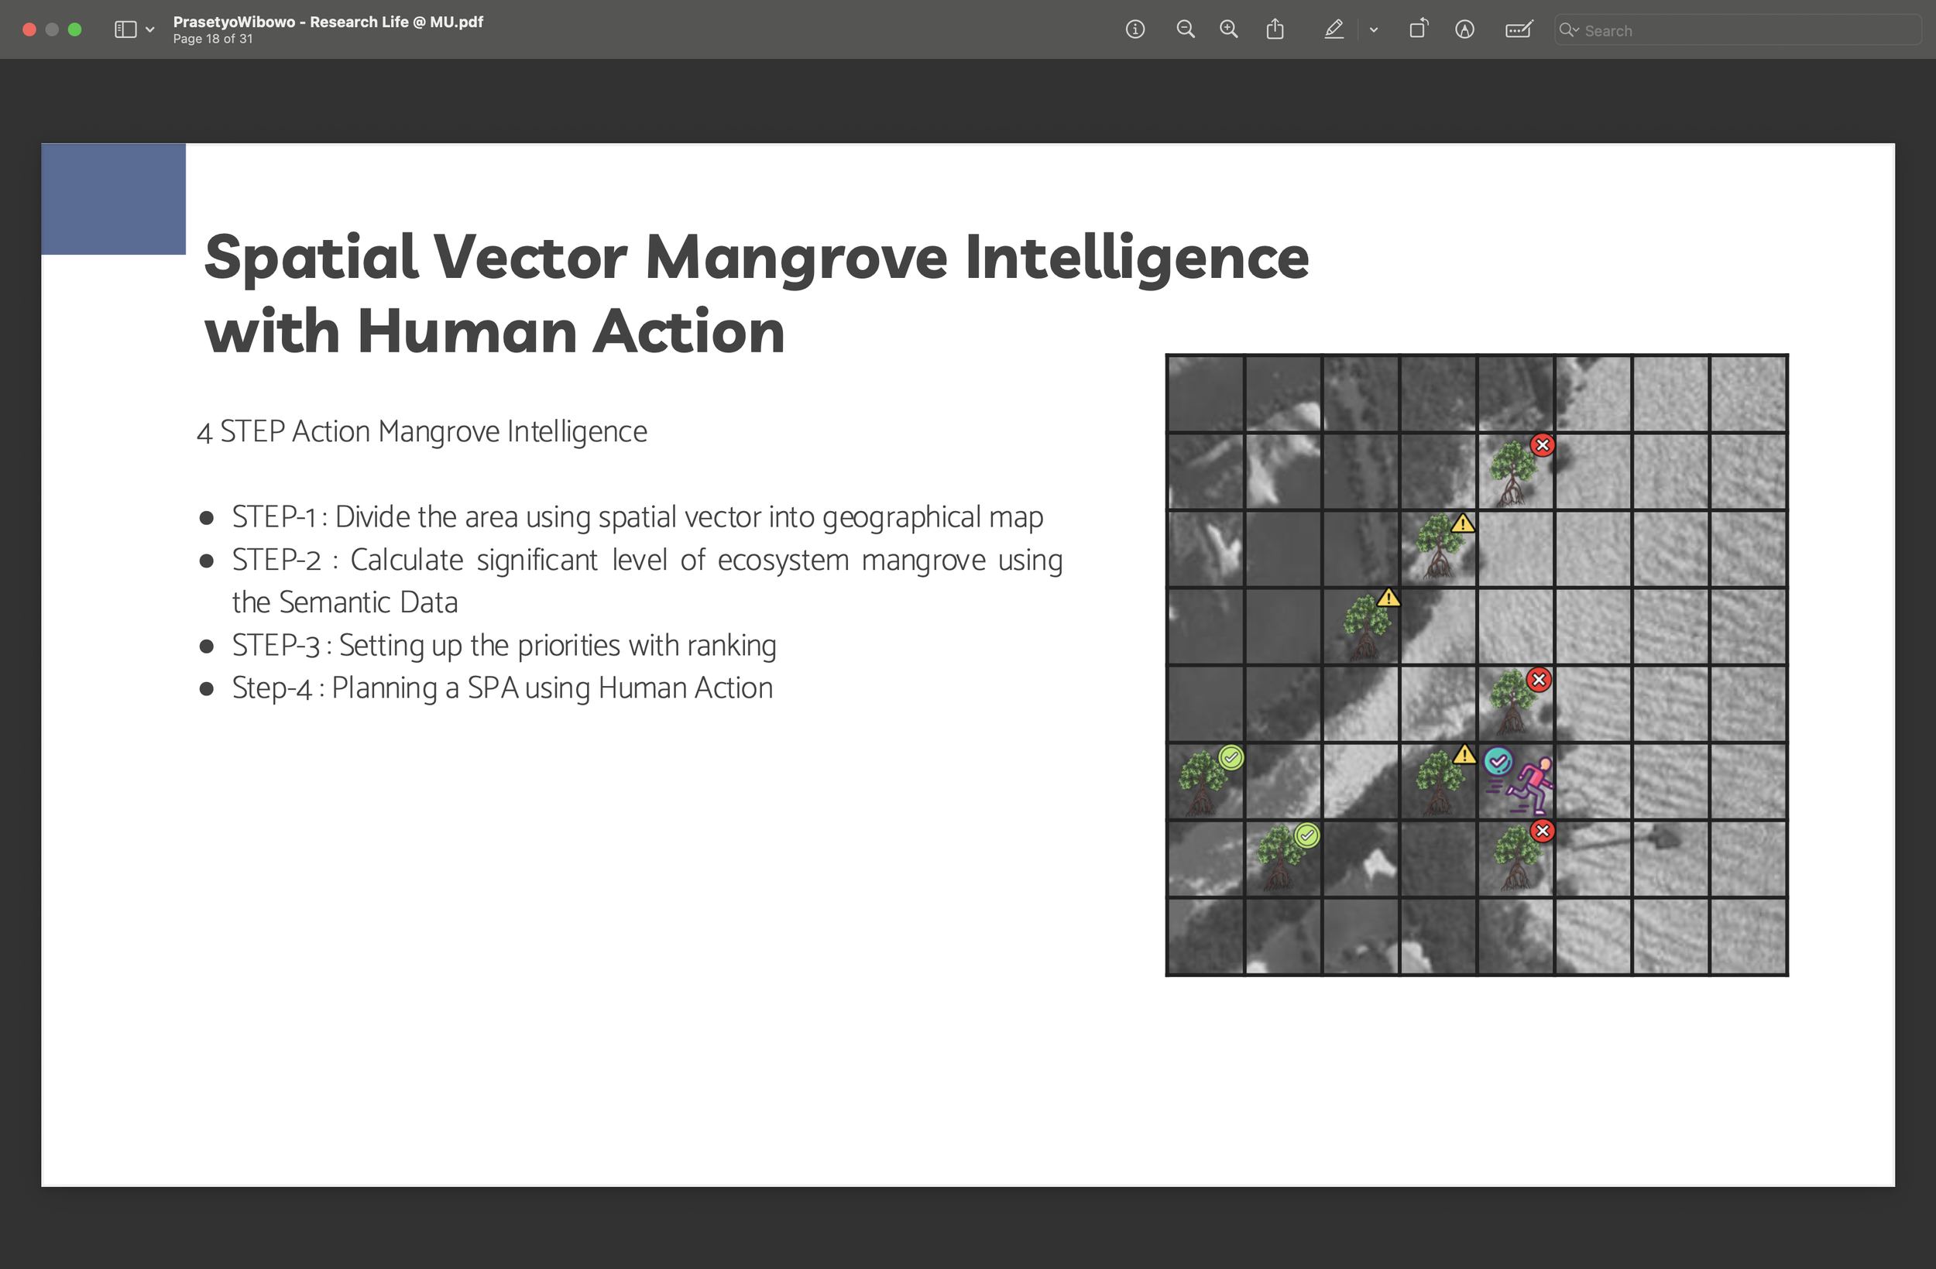Screen dimensions: 1936x1269
Task: Select the Highlight pen tool
Action: tap(1334, 30)
